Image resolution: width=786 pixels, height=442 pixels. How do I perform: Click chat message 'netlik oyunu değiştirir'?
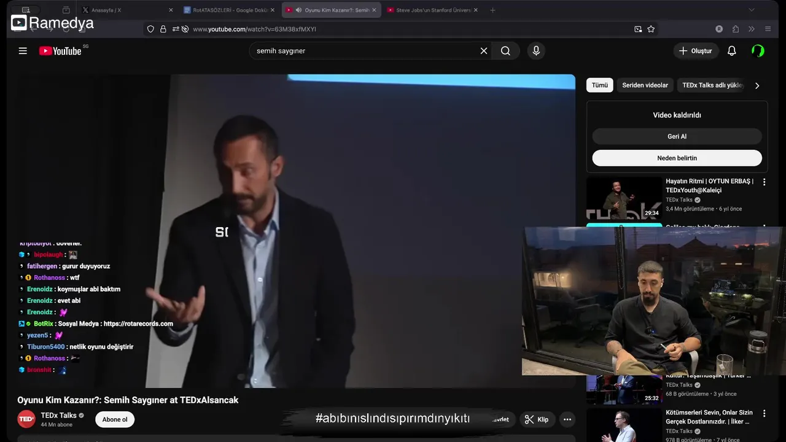point(101,347)
